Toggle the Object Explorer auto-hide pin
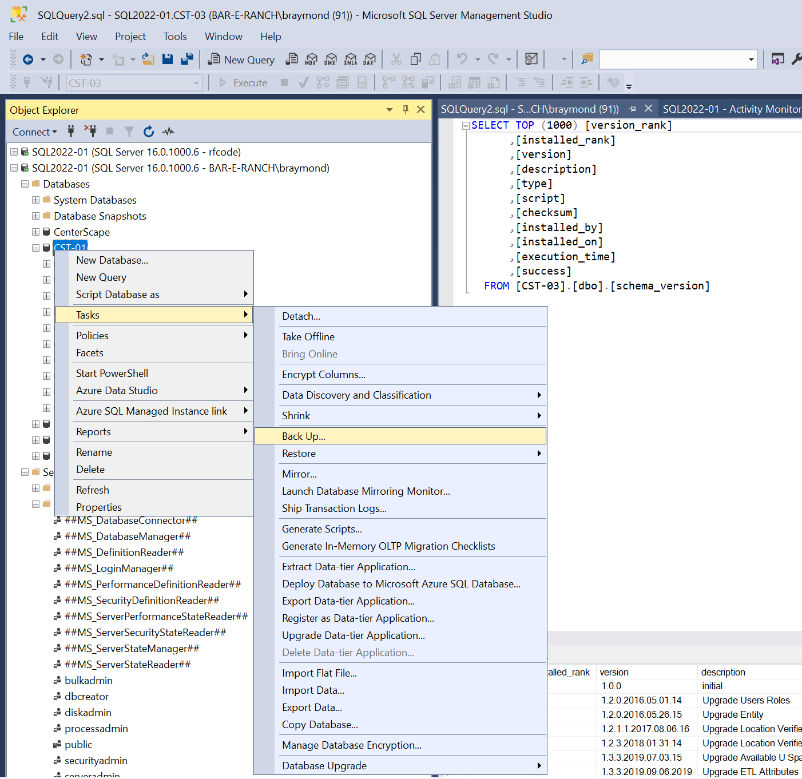 406,110
